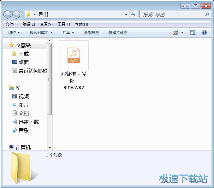This screenshot has height=188, width=214.
Task: Click the change view icon
Action: [175, 32]
